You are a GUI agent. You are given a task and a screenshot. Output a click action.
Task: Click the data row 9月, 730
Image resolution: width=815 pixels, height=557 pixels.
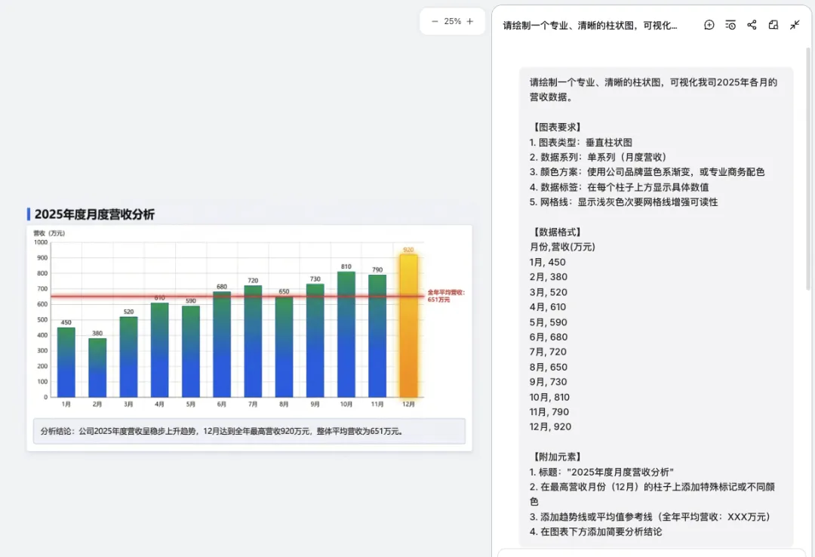549,382
